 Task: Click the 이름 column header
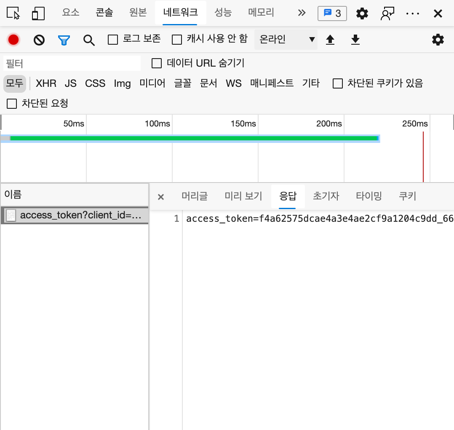[74, 194]
